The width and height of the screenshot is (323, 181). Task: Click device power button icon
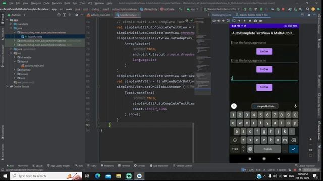tap(214, 21)
